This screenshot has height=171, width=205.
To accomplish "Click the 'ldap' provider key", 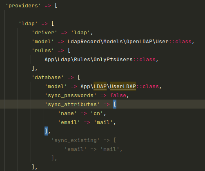I will click(x=28, y=24).
